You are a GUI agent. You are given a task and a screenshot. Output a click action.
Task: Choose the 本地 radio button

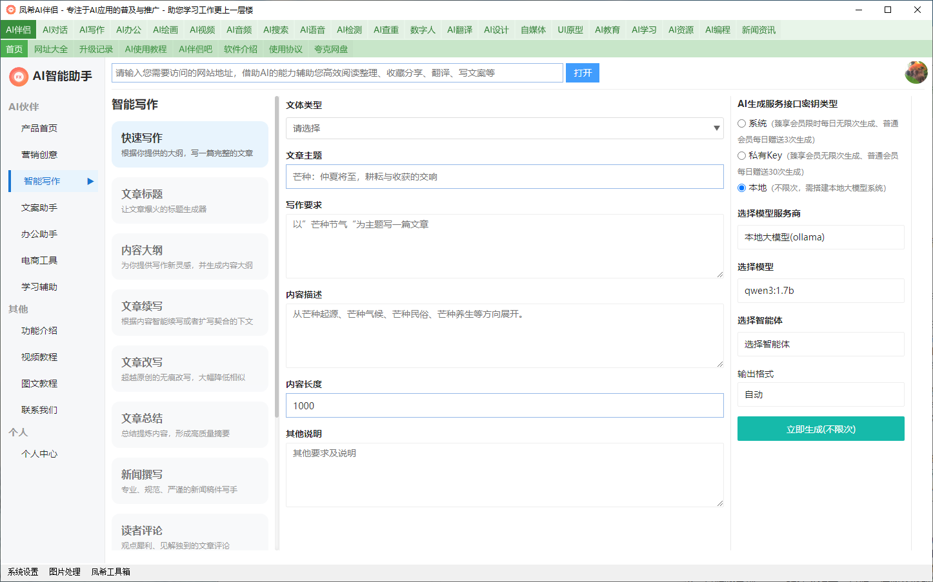point(742,188)
